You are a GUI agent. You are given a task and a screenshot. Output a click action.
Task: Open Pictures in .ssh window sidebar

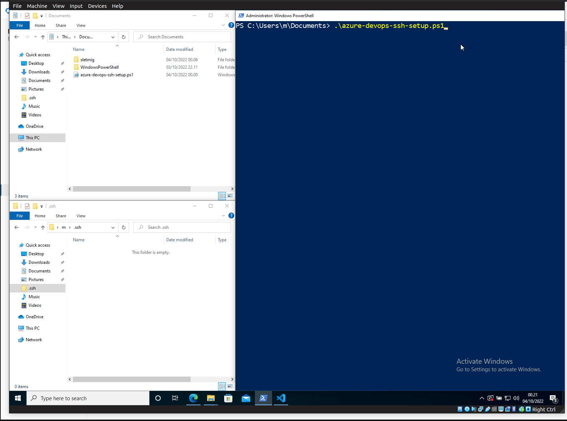(36, 280)
